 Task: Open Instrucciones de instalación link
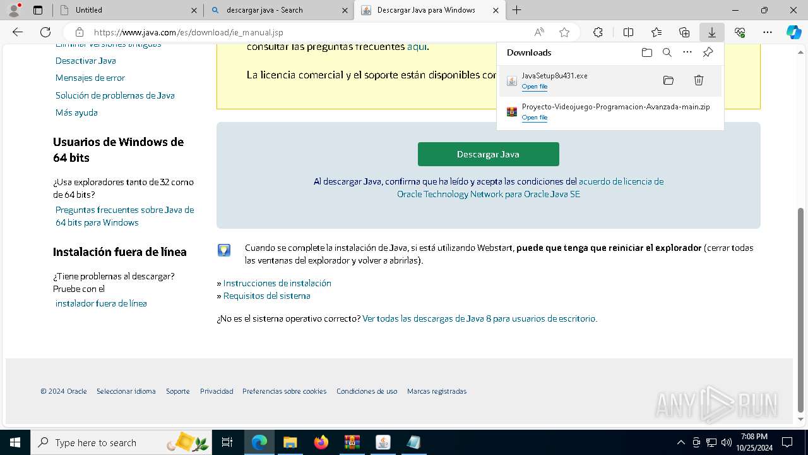pos(277,283)
